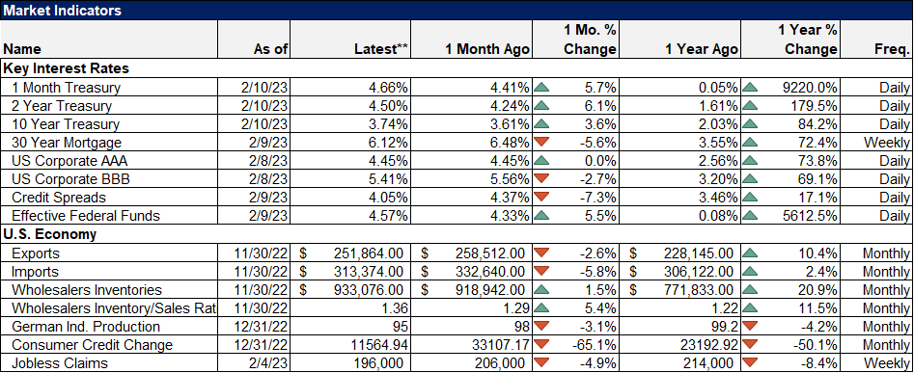Click the green arrow beside Wholesalers Inventories' 20.9%
The image size is (914, 373).
coord(750,290)
